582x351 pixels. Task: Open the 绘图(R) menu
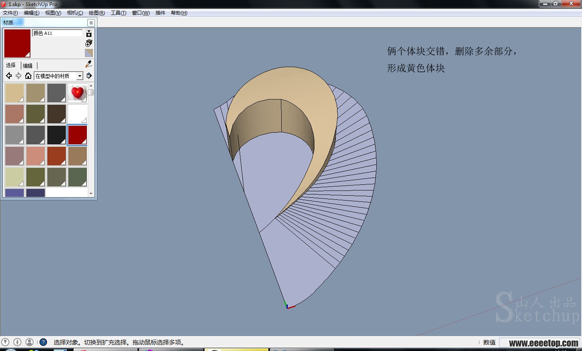(97, 13)
